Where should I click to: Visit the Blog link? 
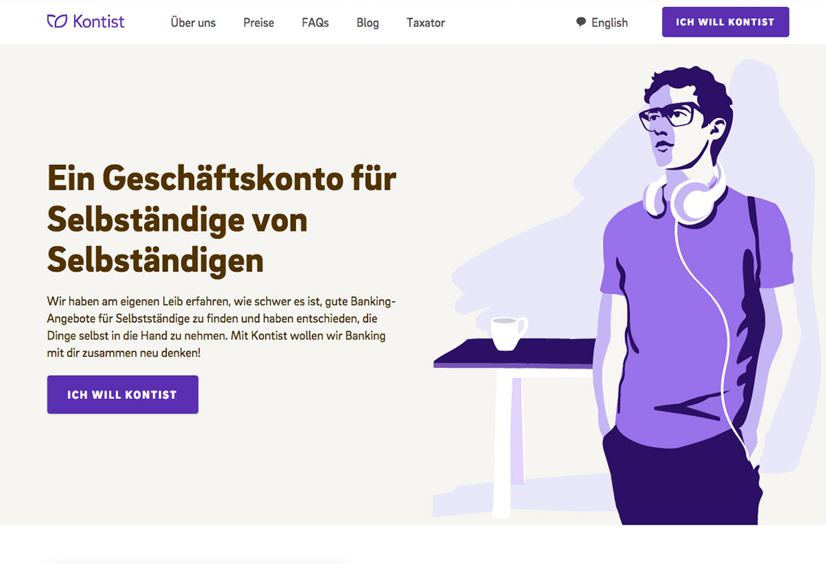click(368, 23)
